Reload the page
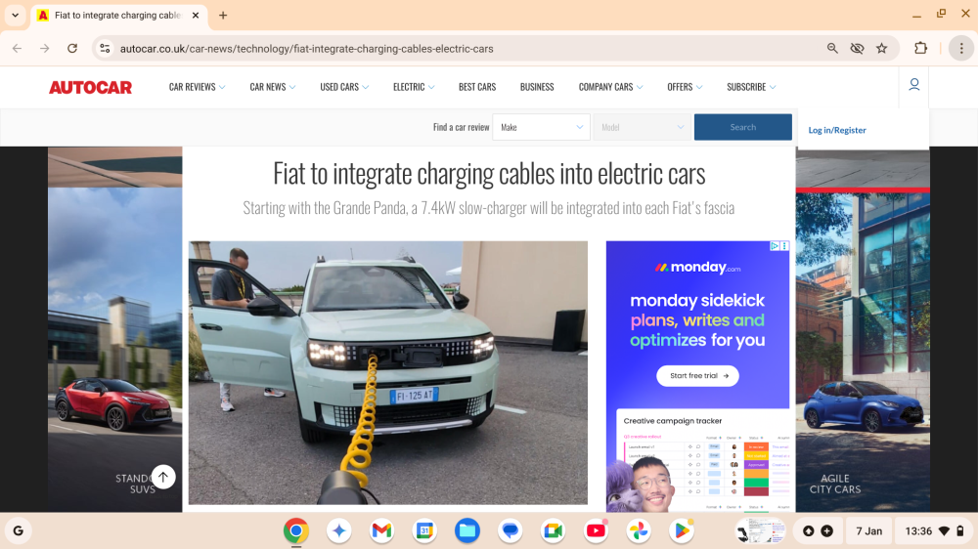This screenshot has width=978, height=549. click(72, 49)
